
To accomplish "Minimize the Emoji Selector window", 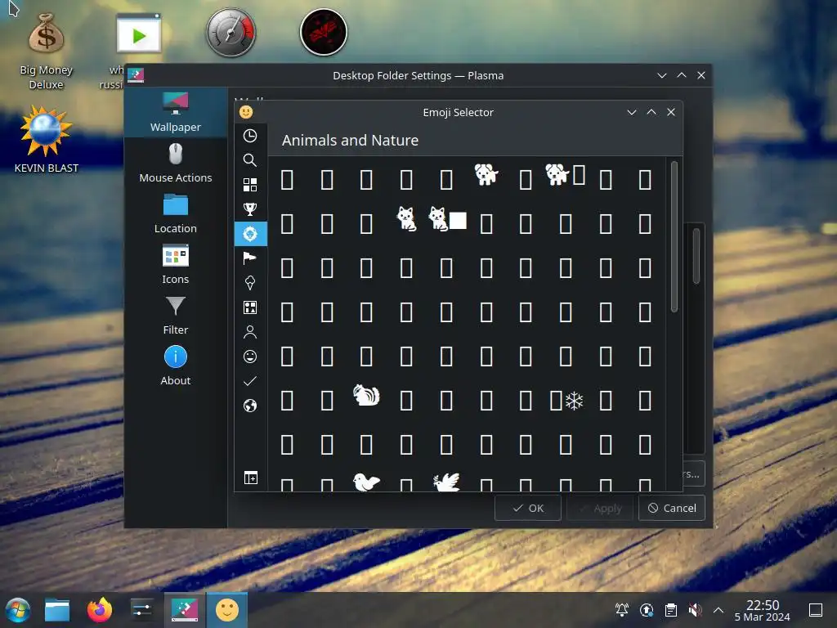I will point(632,112).
